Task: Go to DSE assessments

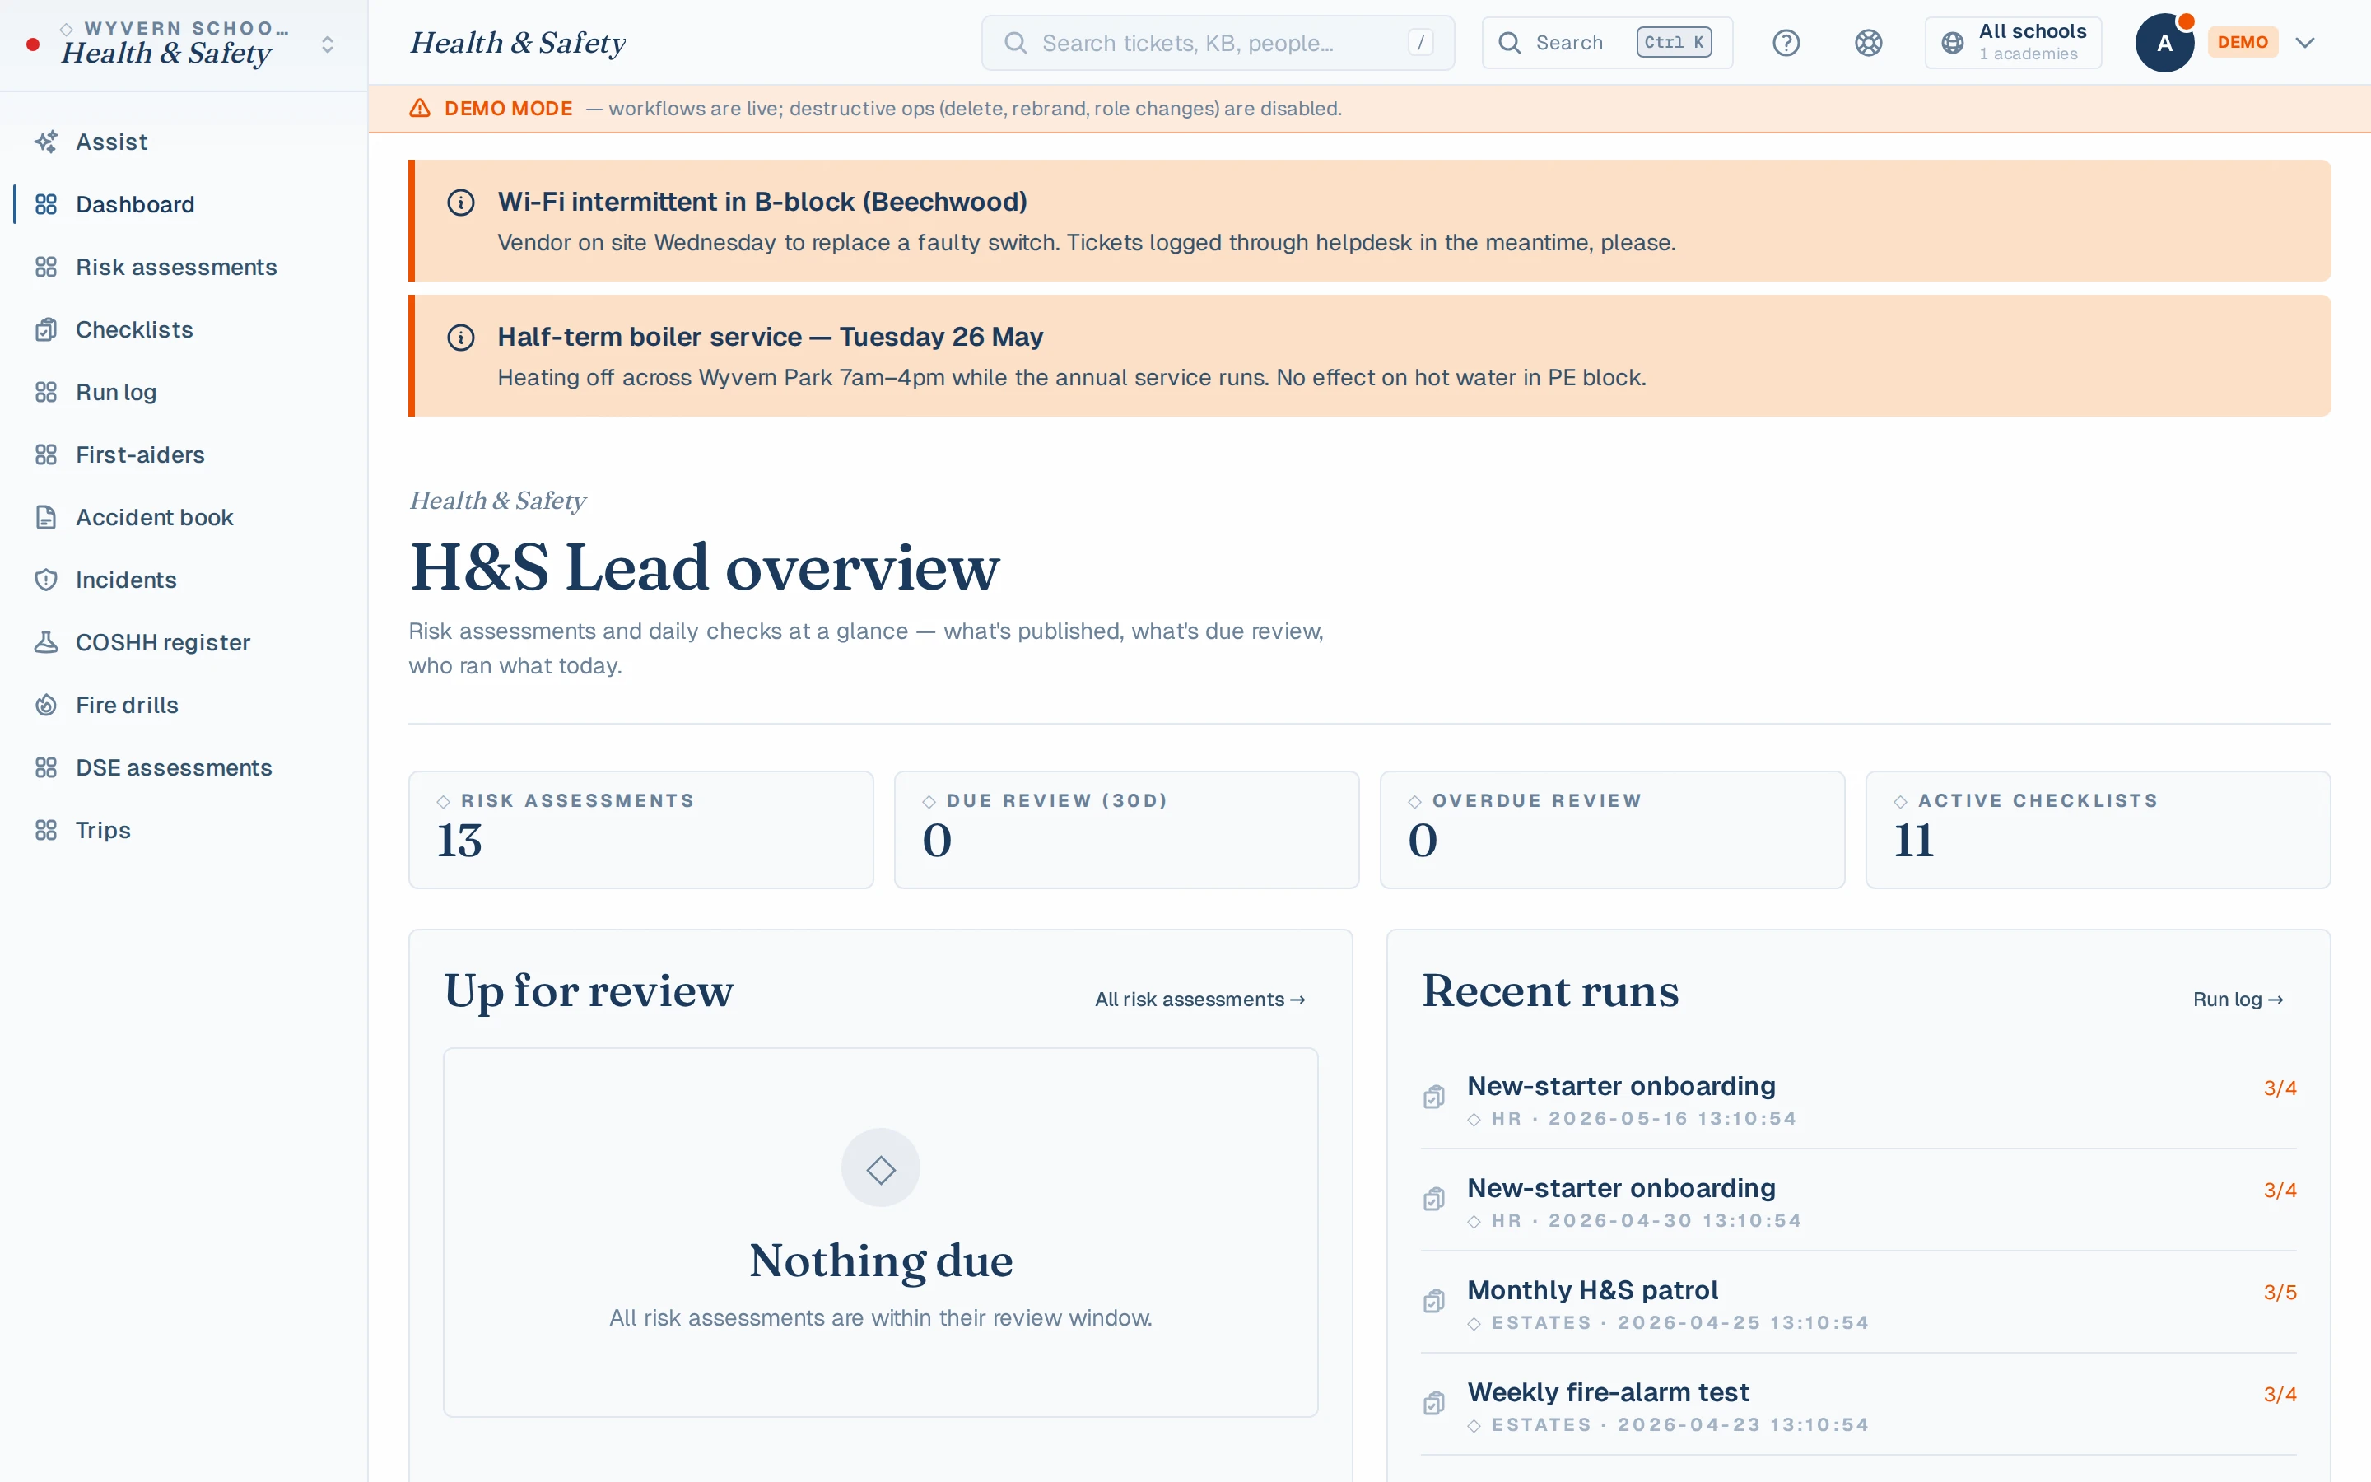Action: pyautogui.click(x=184, y=768)
